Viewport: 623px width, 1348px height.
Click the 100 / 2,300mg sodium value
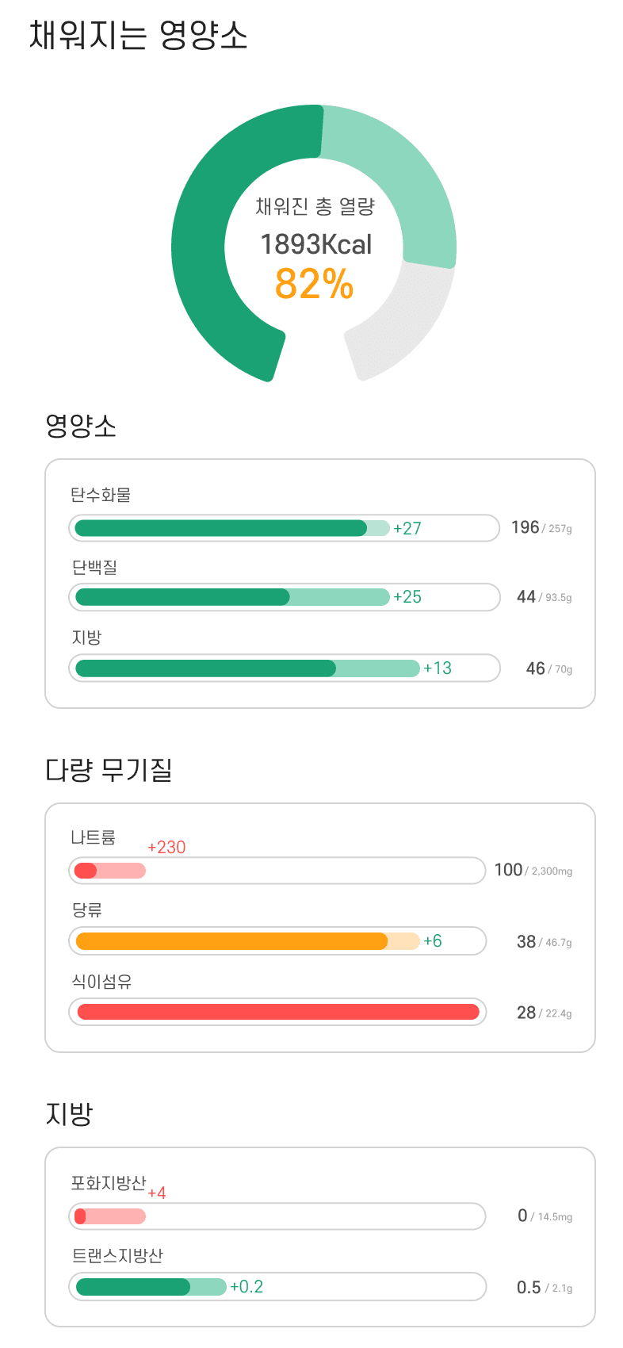[x=533, y=870]
